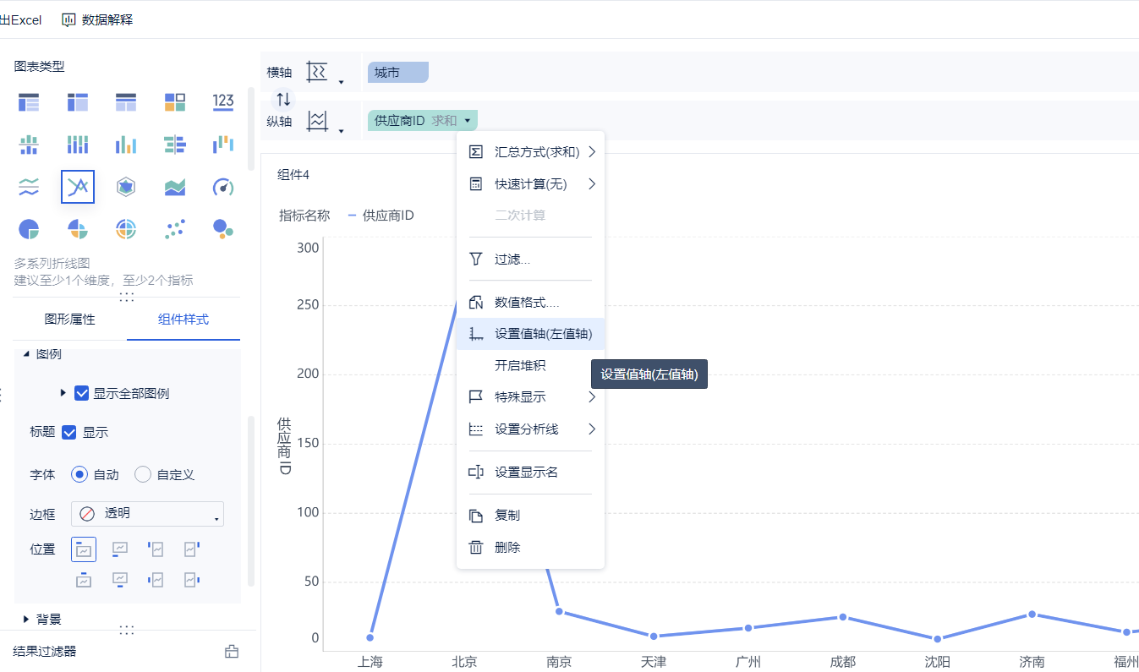This screenshot has width=1139, height=672.
Task: Select the range area chart icon
Action: 175,187
